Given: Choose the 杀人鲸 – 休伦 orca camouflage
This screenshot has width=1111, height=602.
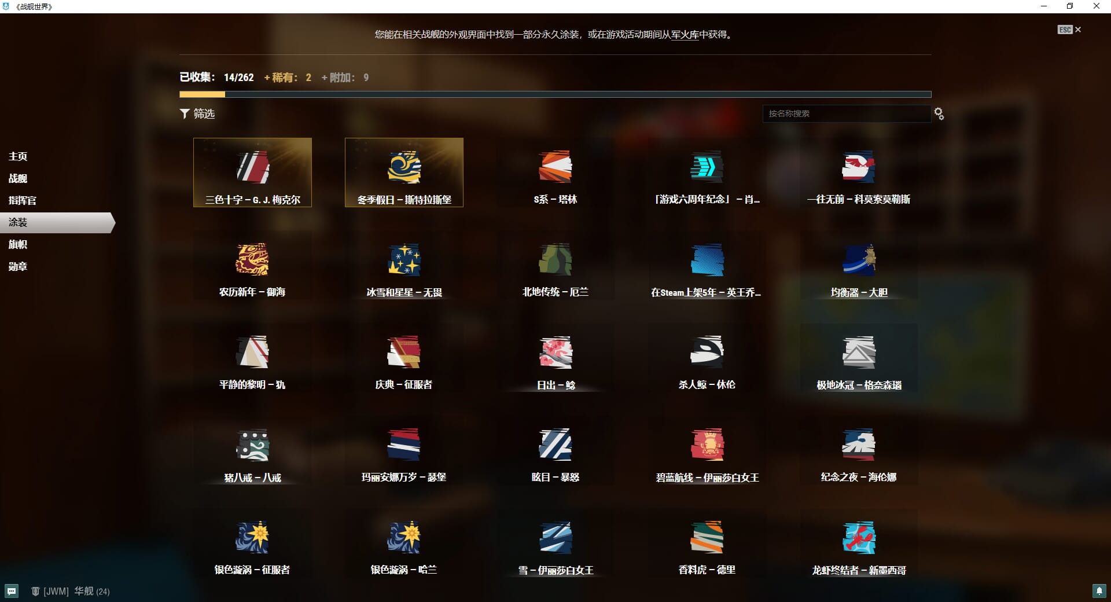Looking at the screenshot, I should (707, 353).
